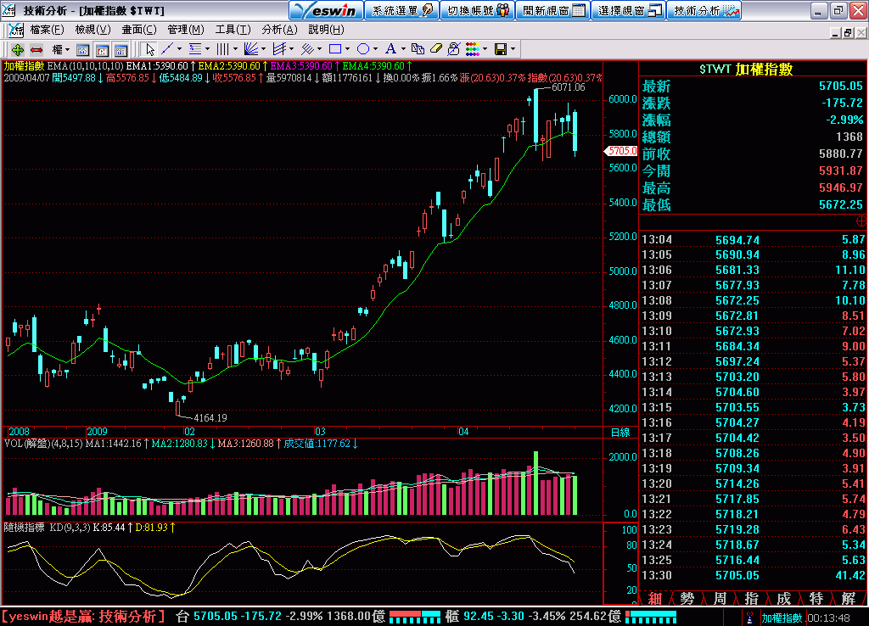
Task: Select the text annotation A tool
Action: click(390, 49)
